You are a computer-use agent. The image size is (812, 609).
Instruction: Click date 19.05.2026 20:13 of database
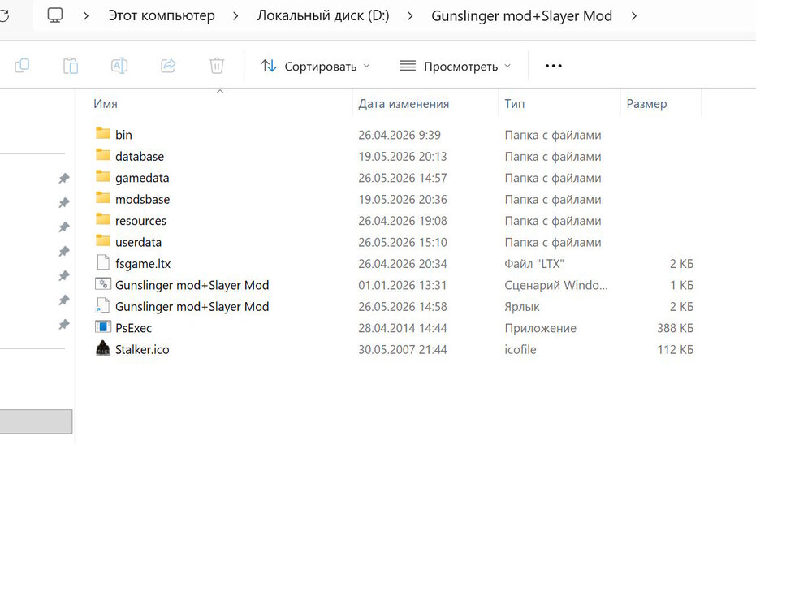403,157
